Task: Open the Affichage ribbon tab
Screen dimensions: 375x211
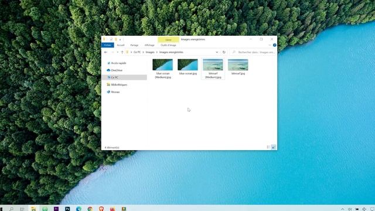Action: click(x=149, y=45)
